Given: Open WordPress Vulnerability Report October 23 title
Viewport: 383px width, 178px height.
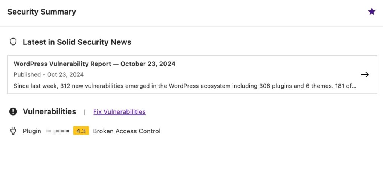Looking at the screenshot, I should 94,64.
